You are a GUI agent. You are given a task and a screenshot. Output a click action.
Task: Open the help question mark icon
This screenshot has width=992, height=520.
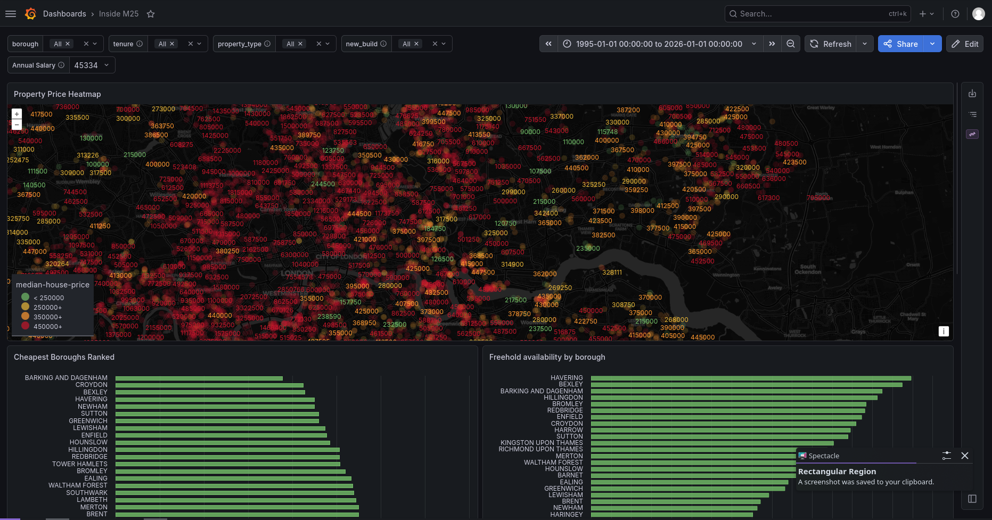coord(955,14)
